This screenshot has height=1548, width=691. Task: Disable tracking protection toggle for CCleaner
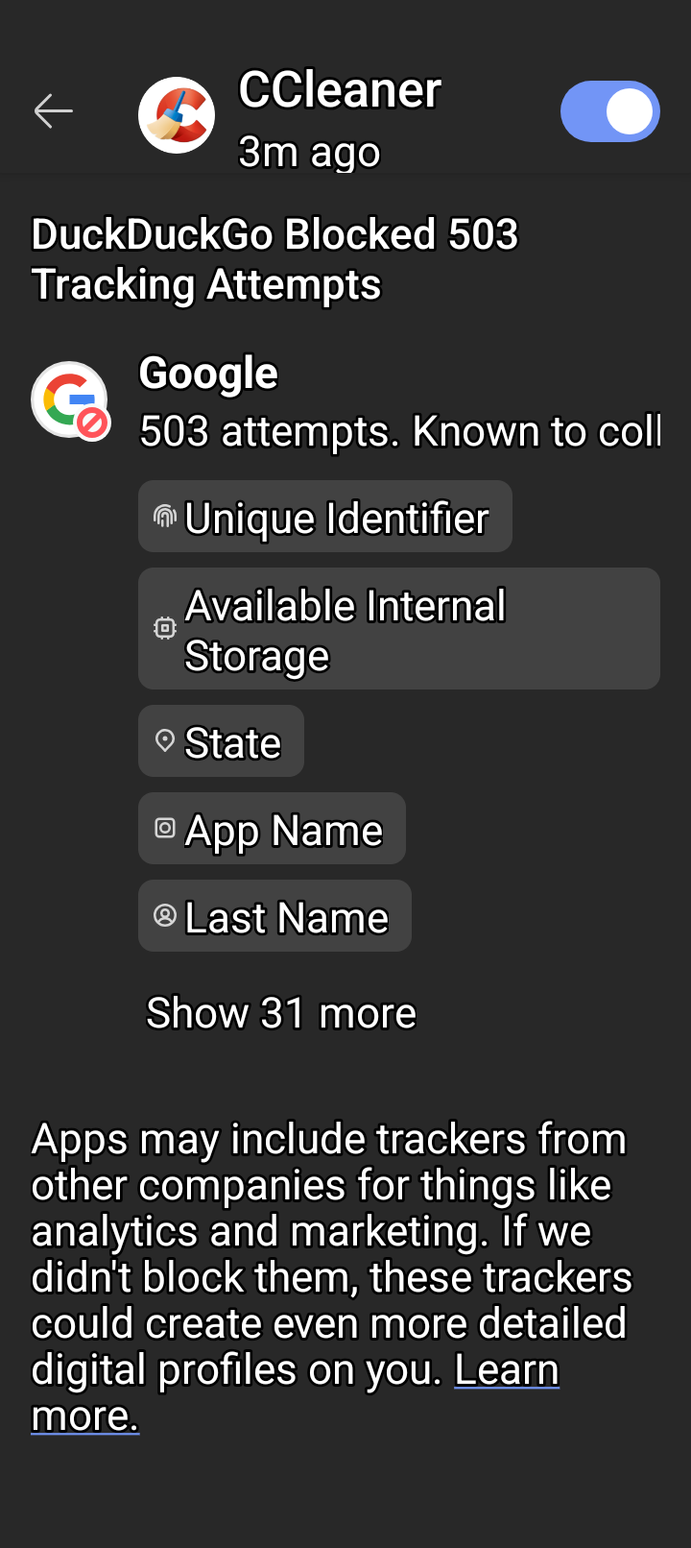click(609, 111)
